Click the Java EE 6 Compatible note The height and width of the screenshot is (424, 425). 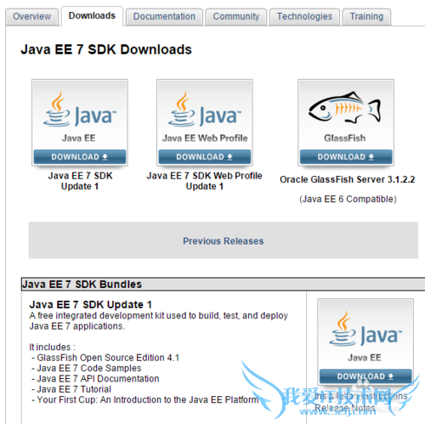[348, 199]
